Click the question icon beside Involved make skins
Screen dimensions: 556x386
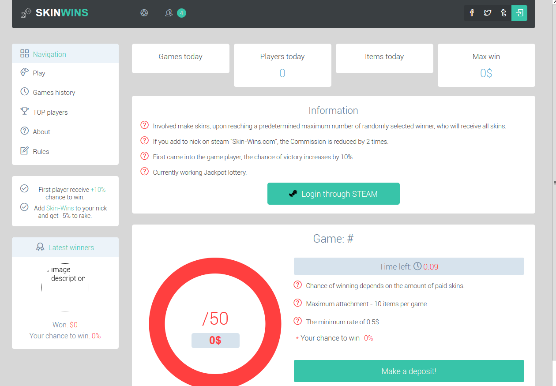[144, 125]
